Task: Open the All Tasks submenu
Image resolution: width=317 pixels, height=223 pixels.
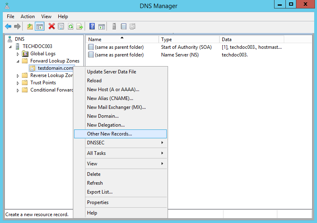Action: [x=121, y=153]
